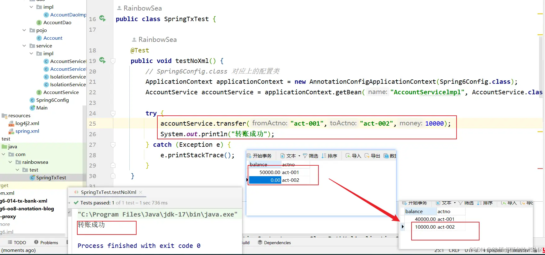Open spring.xml under resources
This screenshot has width=545, height=255.
27,131
